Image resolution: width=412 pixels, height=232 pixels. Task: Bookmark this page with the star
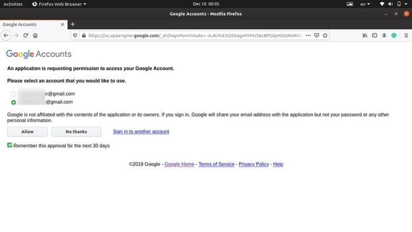click(325, 35)
